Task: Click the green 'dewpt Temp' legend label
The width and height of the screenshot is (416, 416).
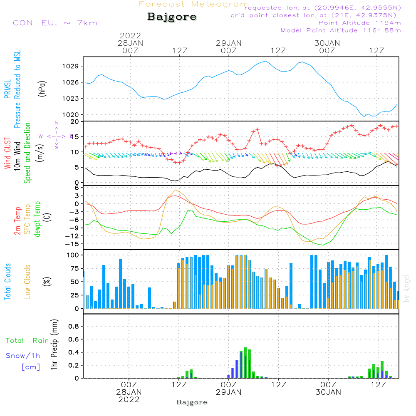Action: coord(37,219)
